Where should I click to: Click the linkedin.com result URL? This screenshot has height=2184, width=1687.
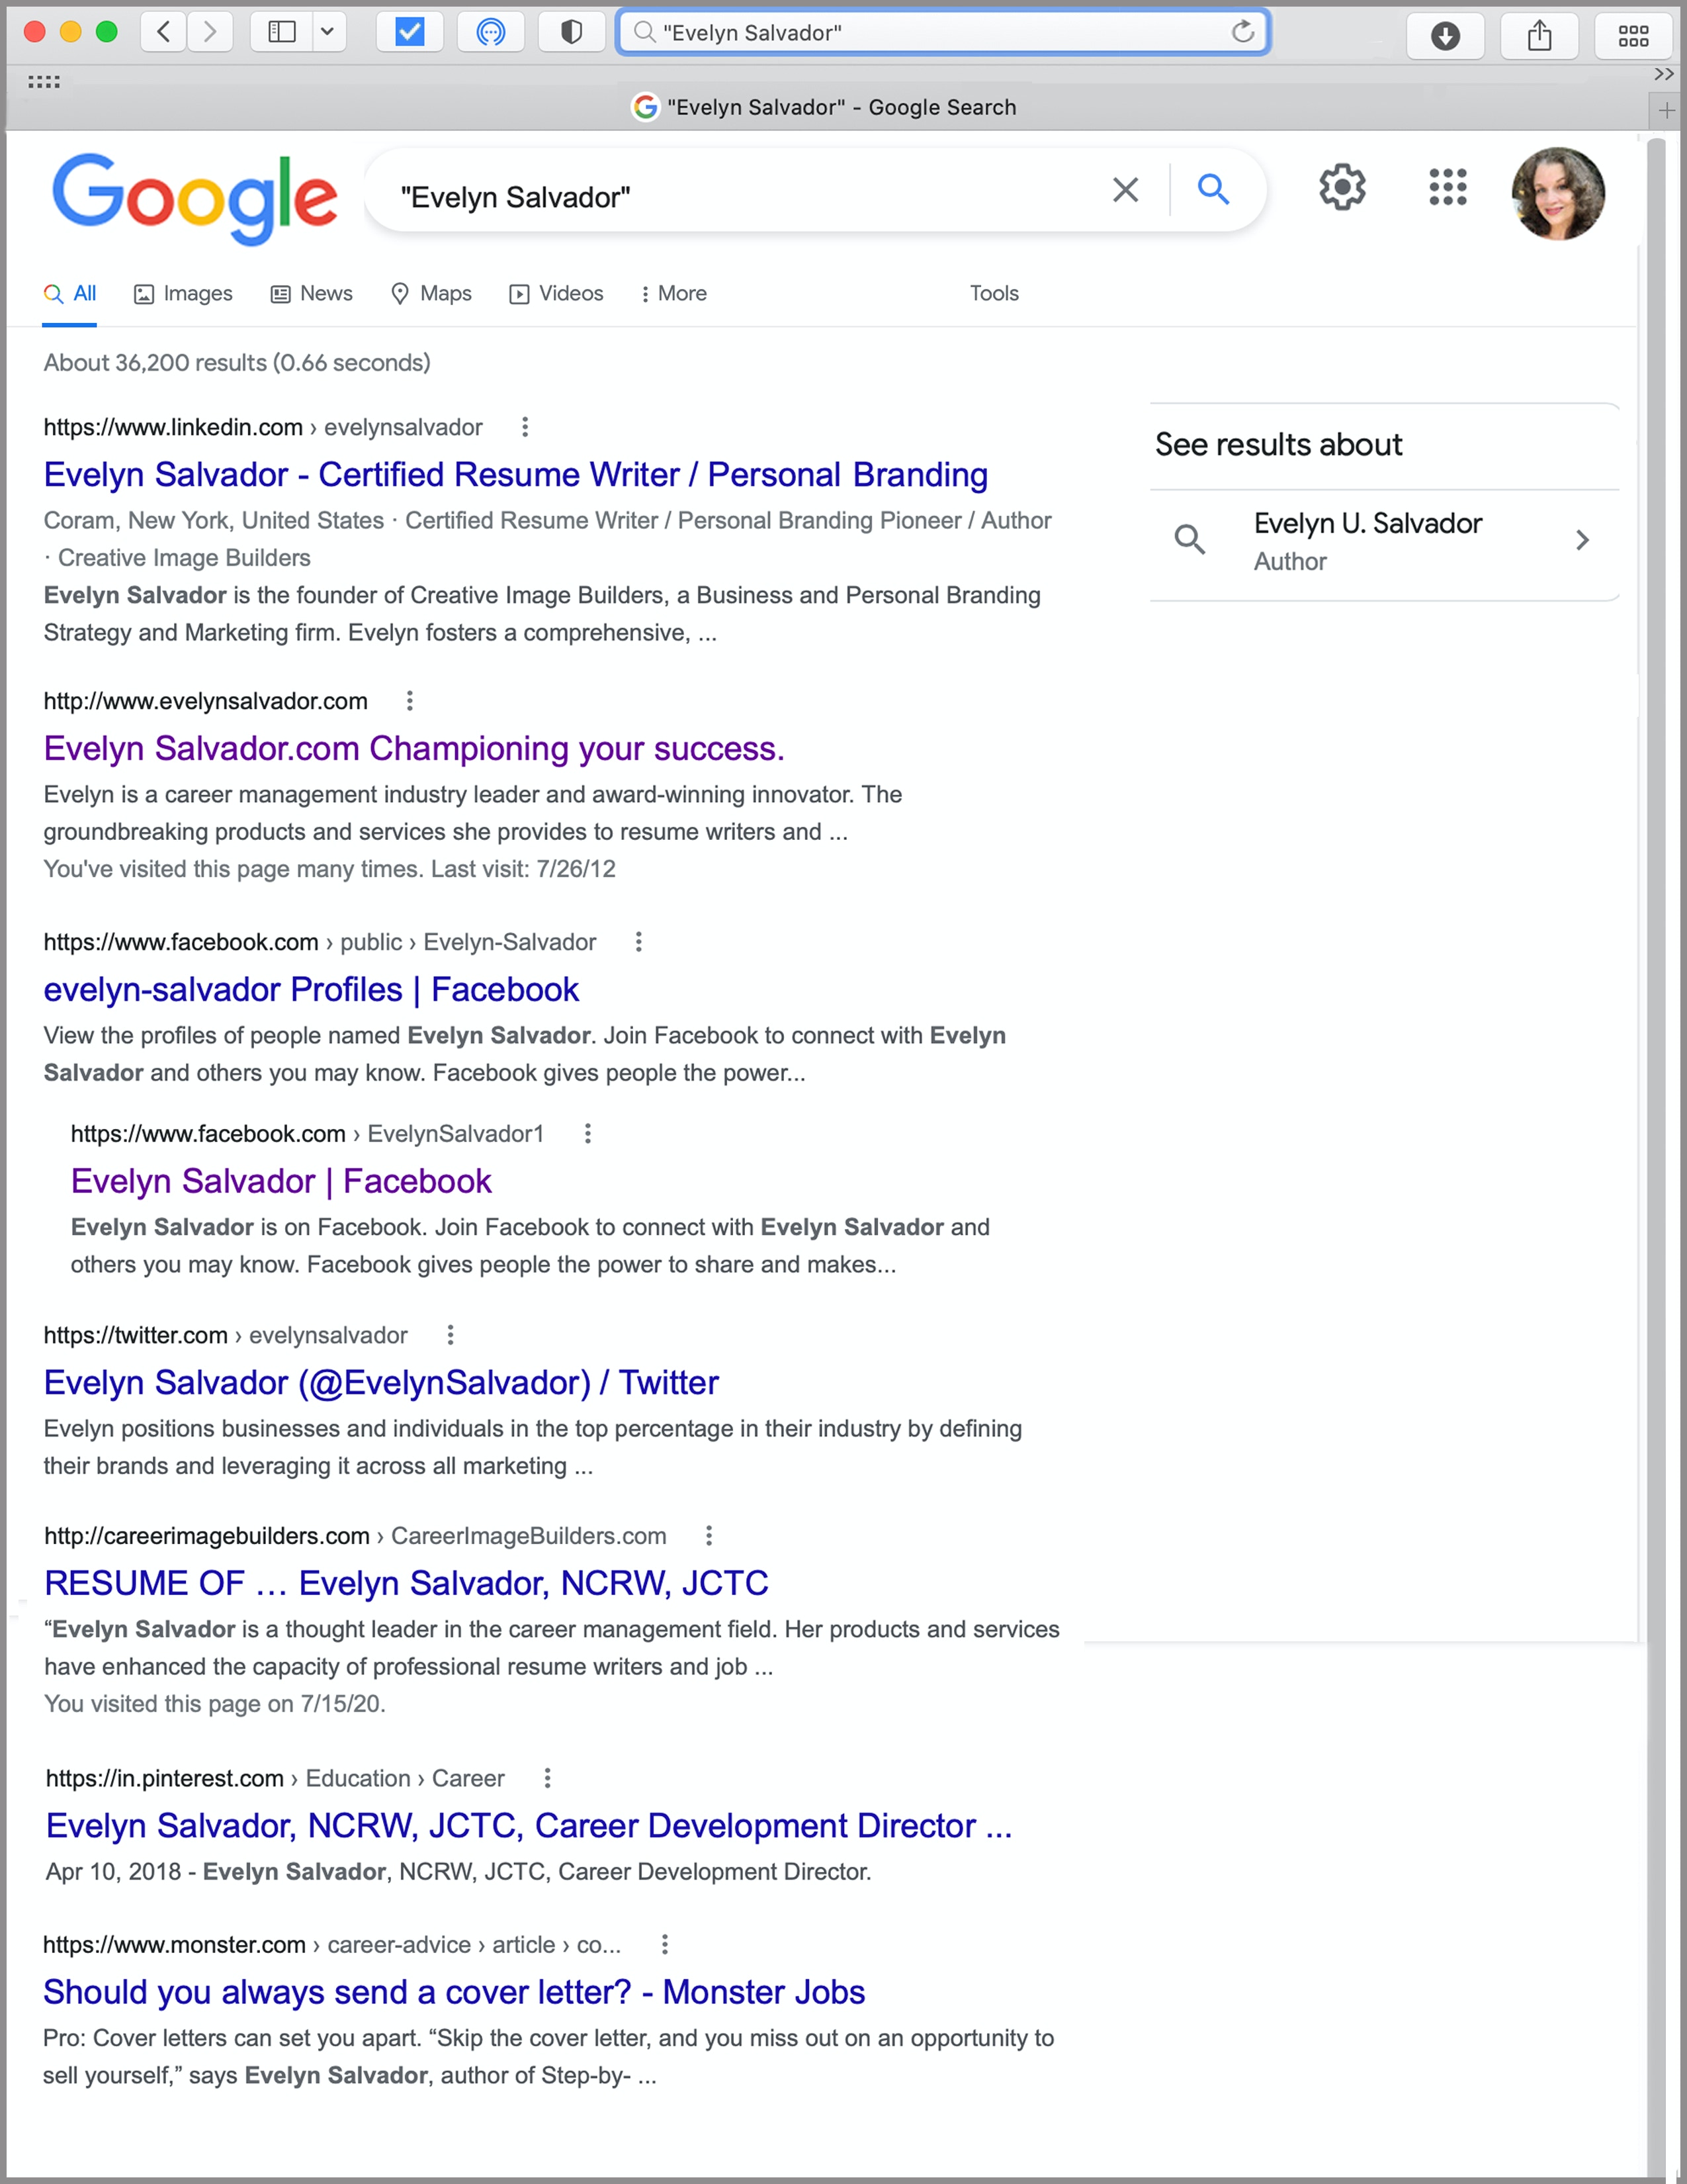coord(263,427)
